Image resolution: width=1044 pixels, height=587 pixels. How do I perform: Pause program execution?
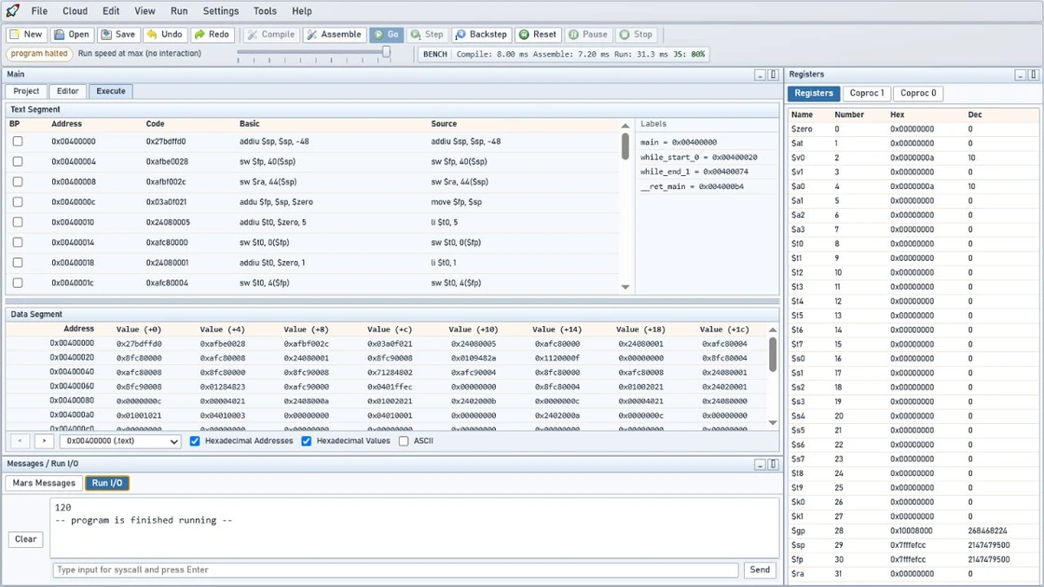[x=588, y=34]
